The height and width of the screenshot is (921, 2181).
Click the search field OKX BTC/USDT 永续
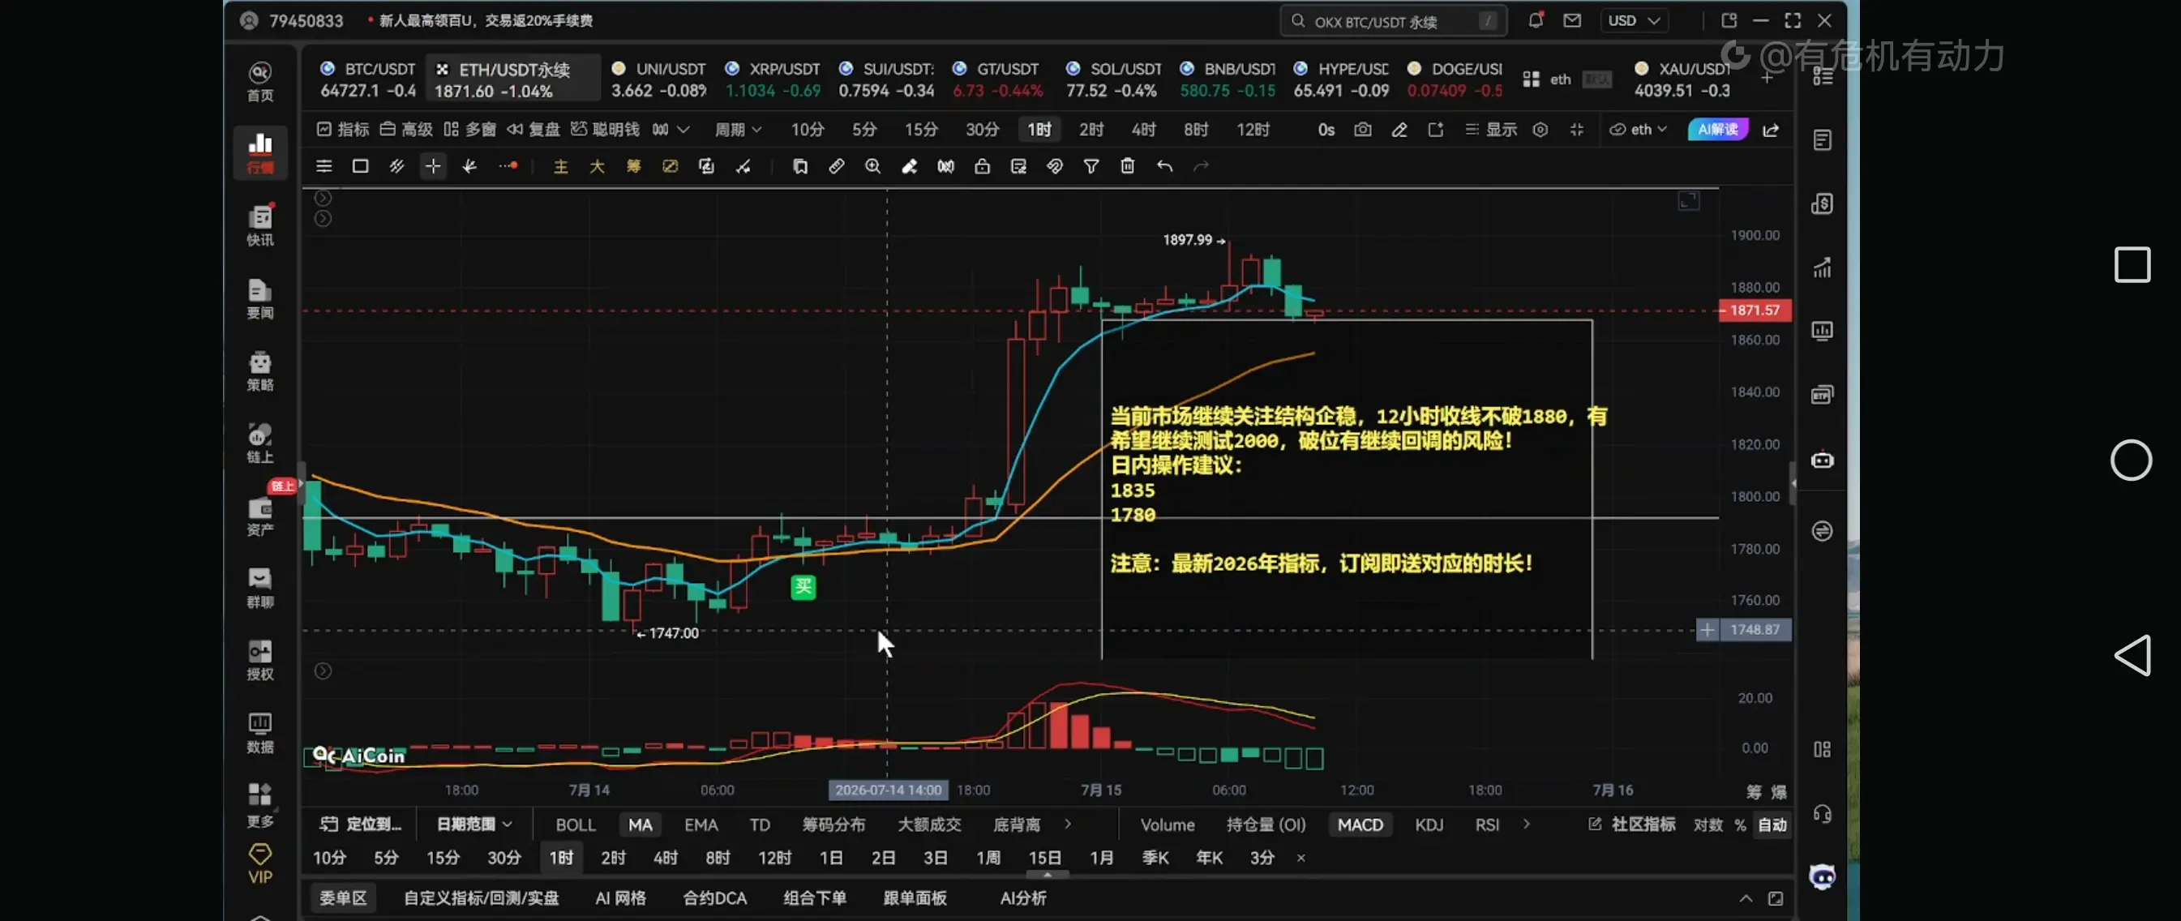coord(1393,21)
